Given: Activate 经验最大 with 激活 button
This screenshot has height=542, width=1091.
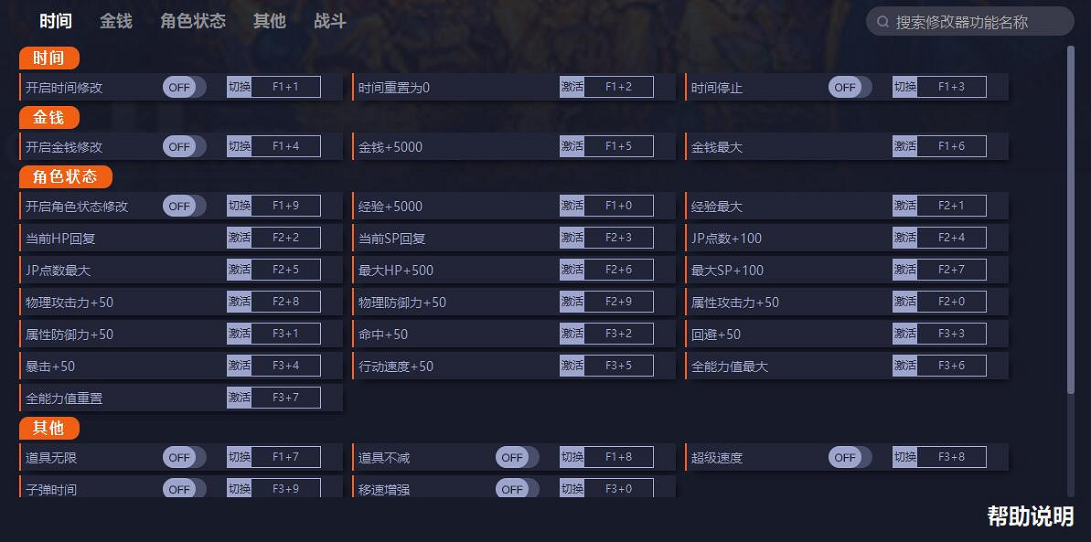Looking at the screenshot, I should coord(905,206).
